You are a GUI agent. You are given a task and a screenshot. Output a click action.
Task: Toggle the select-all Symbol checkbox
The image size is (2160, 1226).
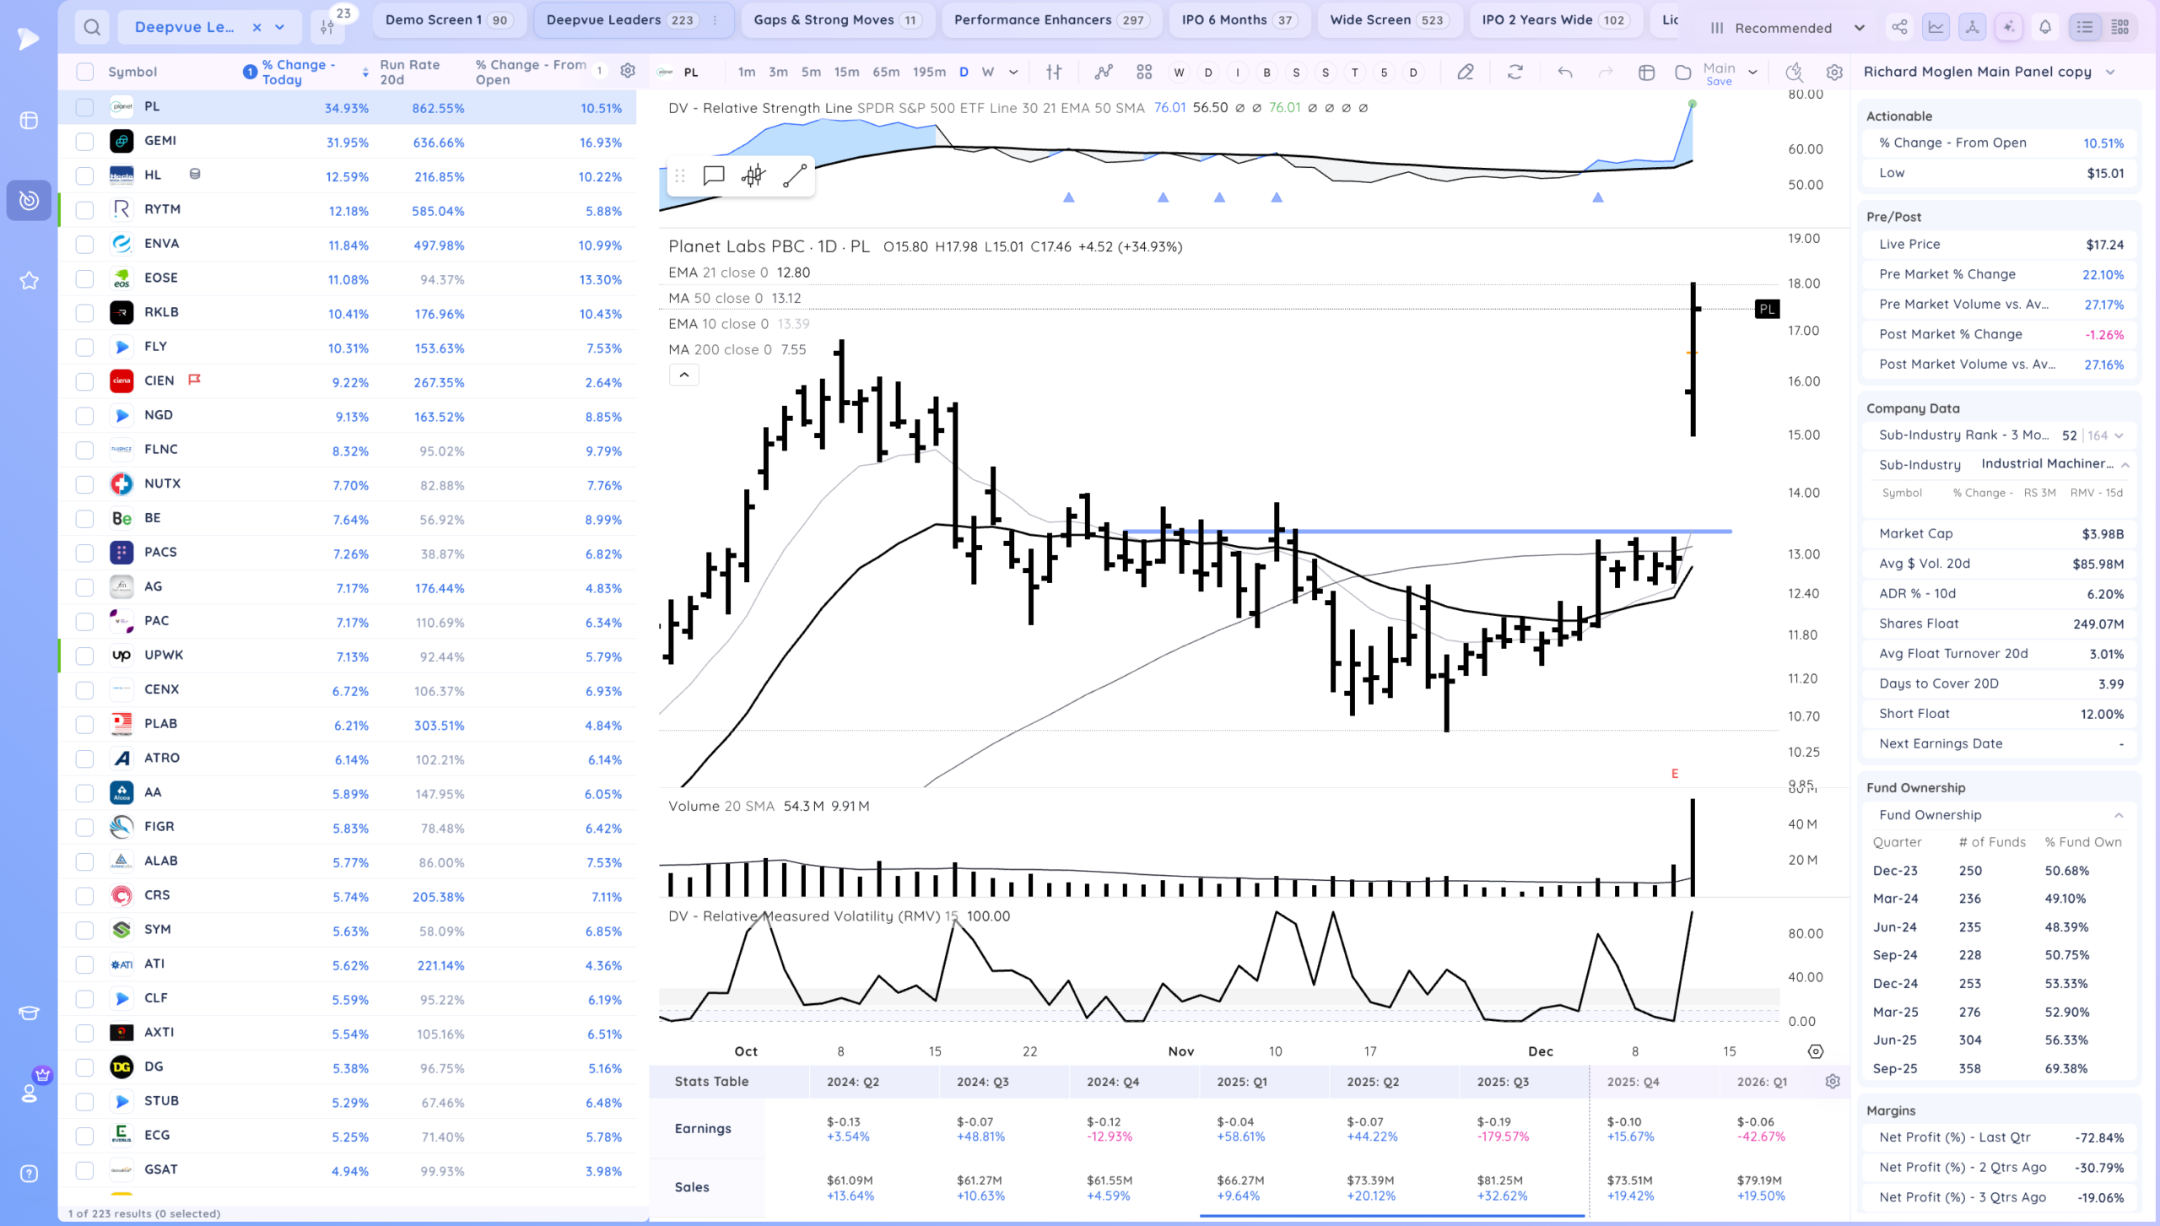pos(84,72)
